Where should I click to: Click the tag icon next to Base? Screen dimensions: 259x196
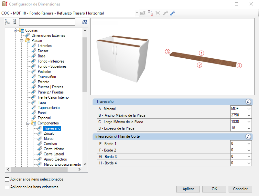[34, 56]
